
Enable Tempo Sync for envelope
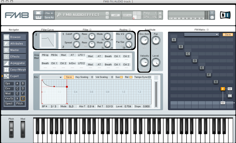click(x=149, y=77)
